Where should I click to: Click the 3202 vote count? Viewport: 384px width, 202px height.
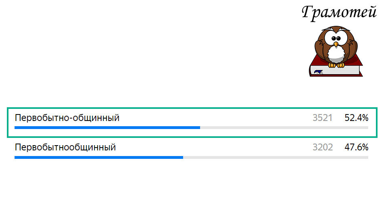point(323,147)
